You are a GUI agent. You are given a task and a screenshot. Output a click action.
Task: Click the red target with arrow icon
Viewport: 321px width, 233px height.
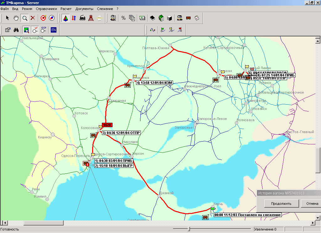point(43,18)
